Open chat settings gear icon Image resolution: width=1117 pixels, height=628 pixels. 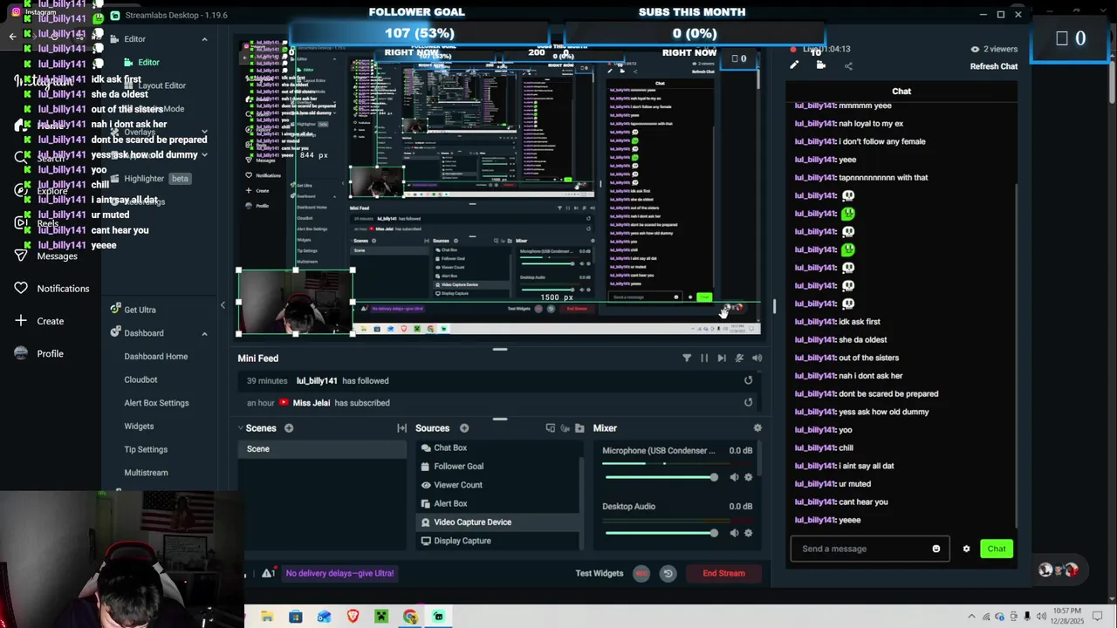point(966,549)
